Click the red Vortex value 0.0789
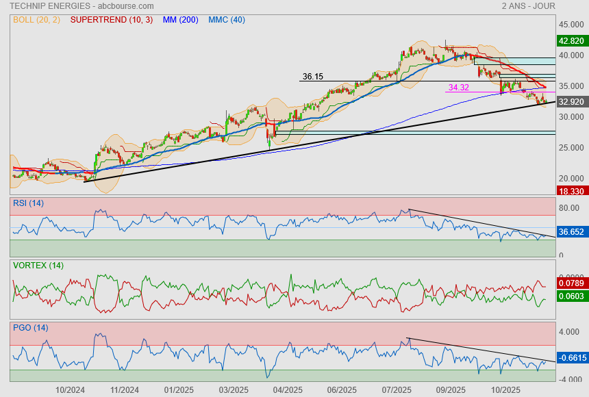This screenshot has width=589, height=397. [571, 283]
